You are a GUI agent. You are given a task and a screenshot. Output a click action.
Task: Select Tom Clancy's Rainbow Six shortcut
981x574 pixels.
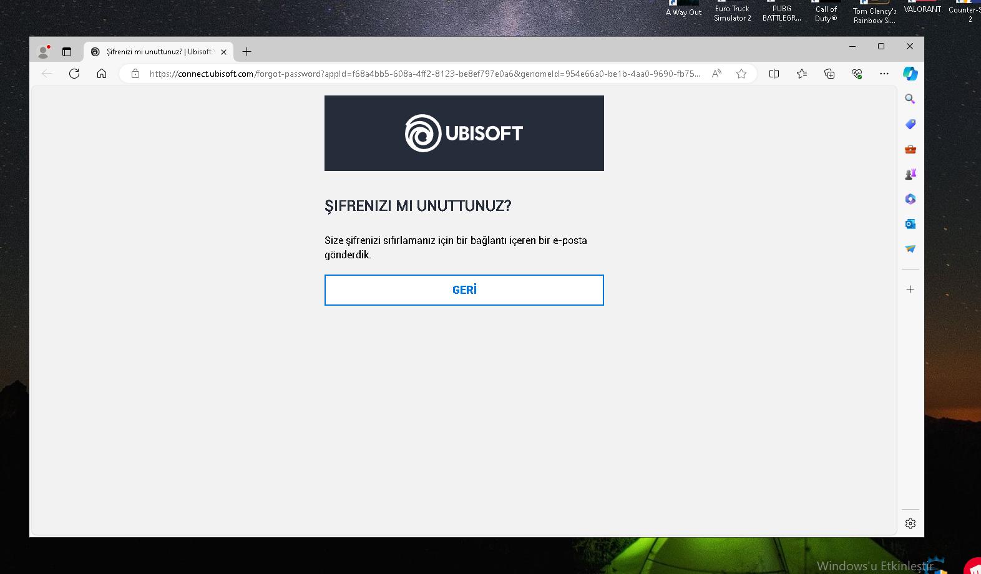(x=874, y=11)
